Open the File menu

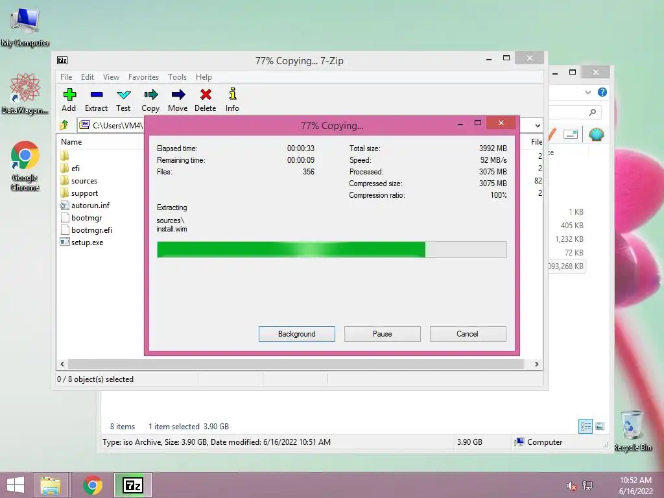[x=66, y=77]
